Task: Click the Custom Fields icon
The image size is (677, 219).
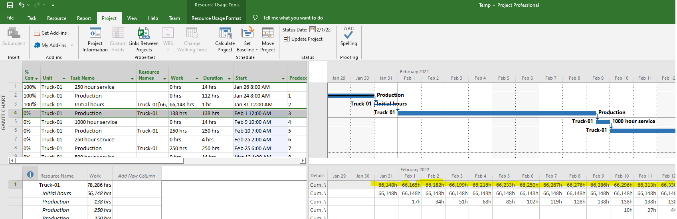Action: click(x=118, y=39)
